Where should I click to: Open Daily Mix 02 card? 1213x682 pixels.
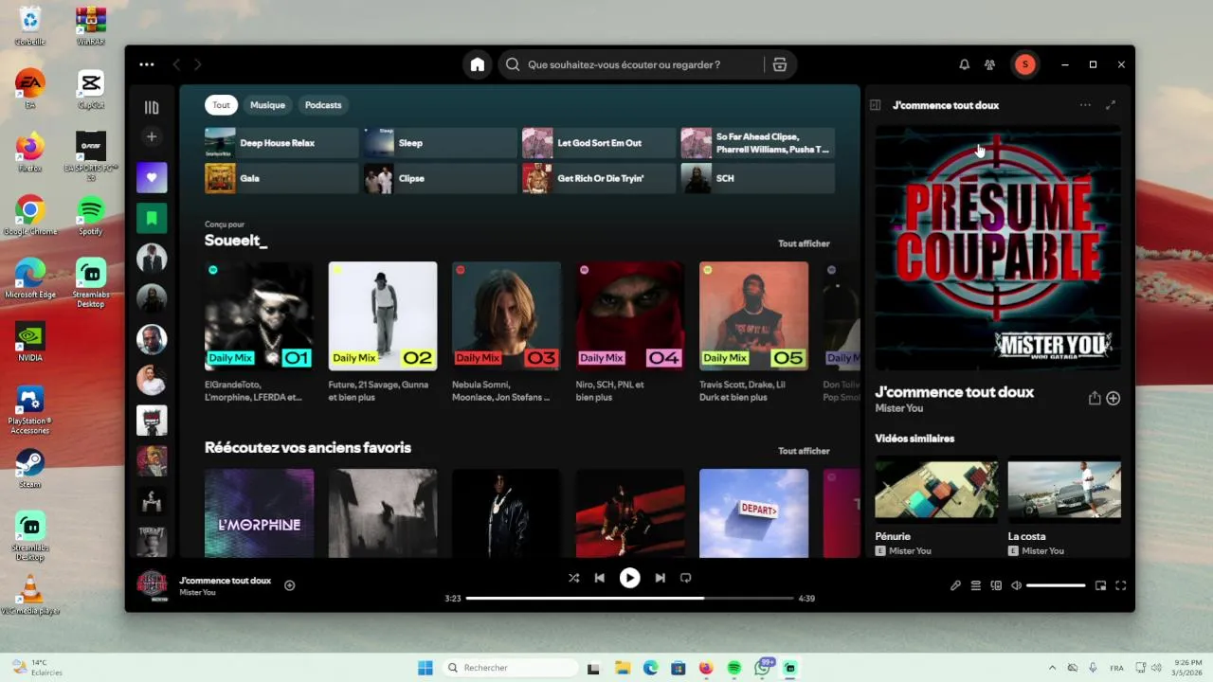pyautogui.click(x=383, y=332)
